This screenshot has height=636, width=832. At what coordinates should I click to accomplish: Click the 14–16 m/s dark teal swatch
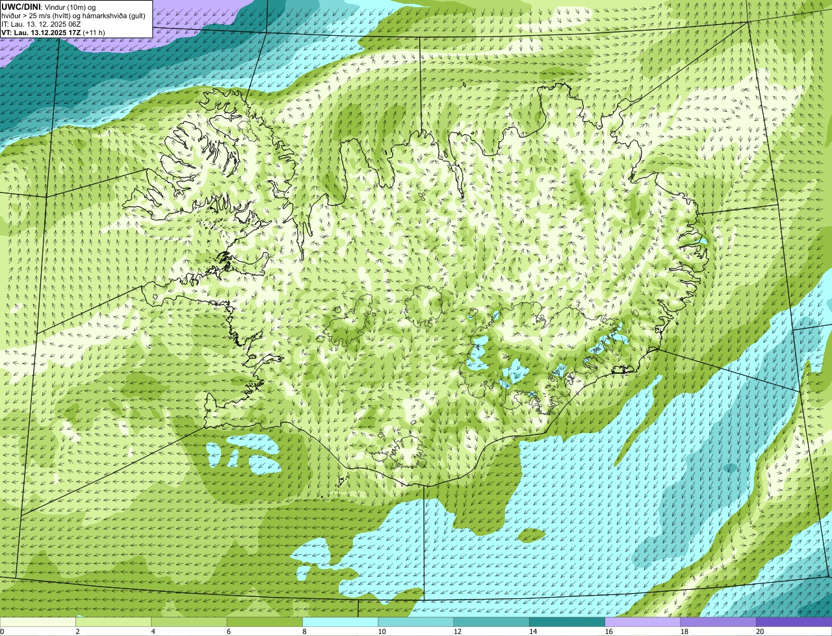(567, 622)
